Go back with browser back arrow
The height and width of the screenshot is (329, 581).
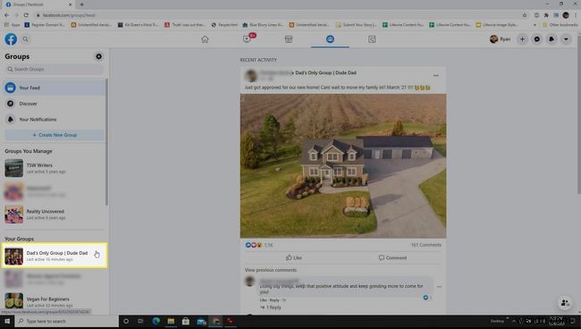6,15
